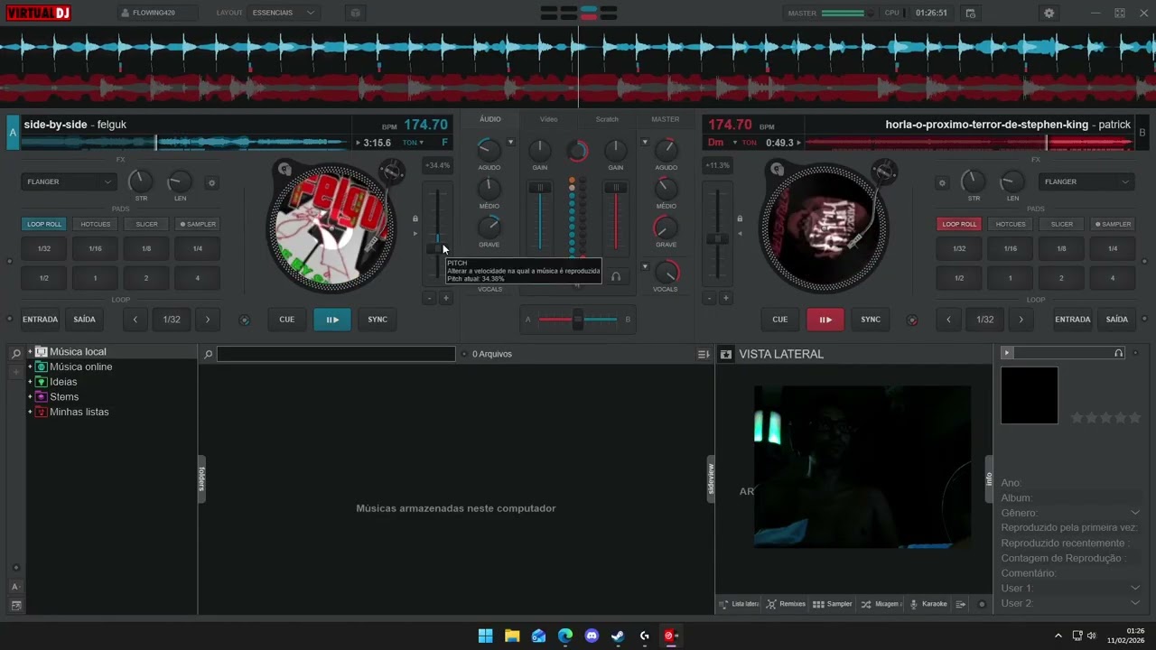Click deck B quantize circle icon near CUE
This screenshot has height=650, width=1156.
click(912, 320)
